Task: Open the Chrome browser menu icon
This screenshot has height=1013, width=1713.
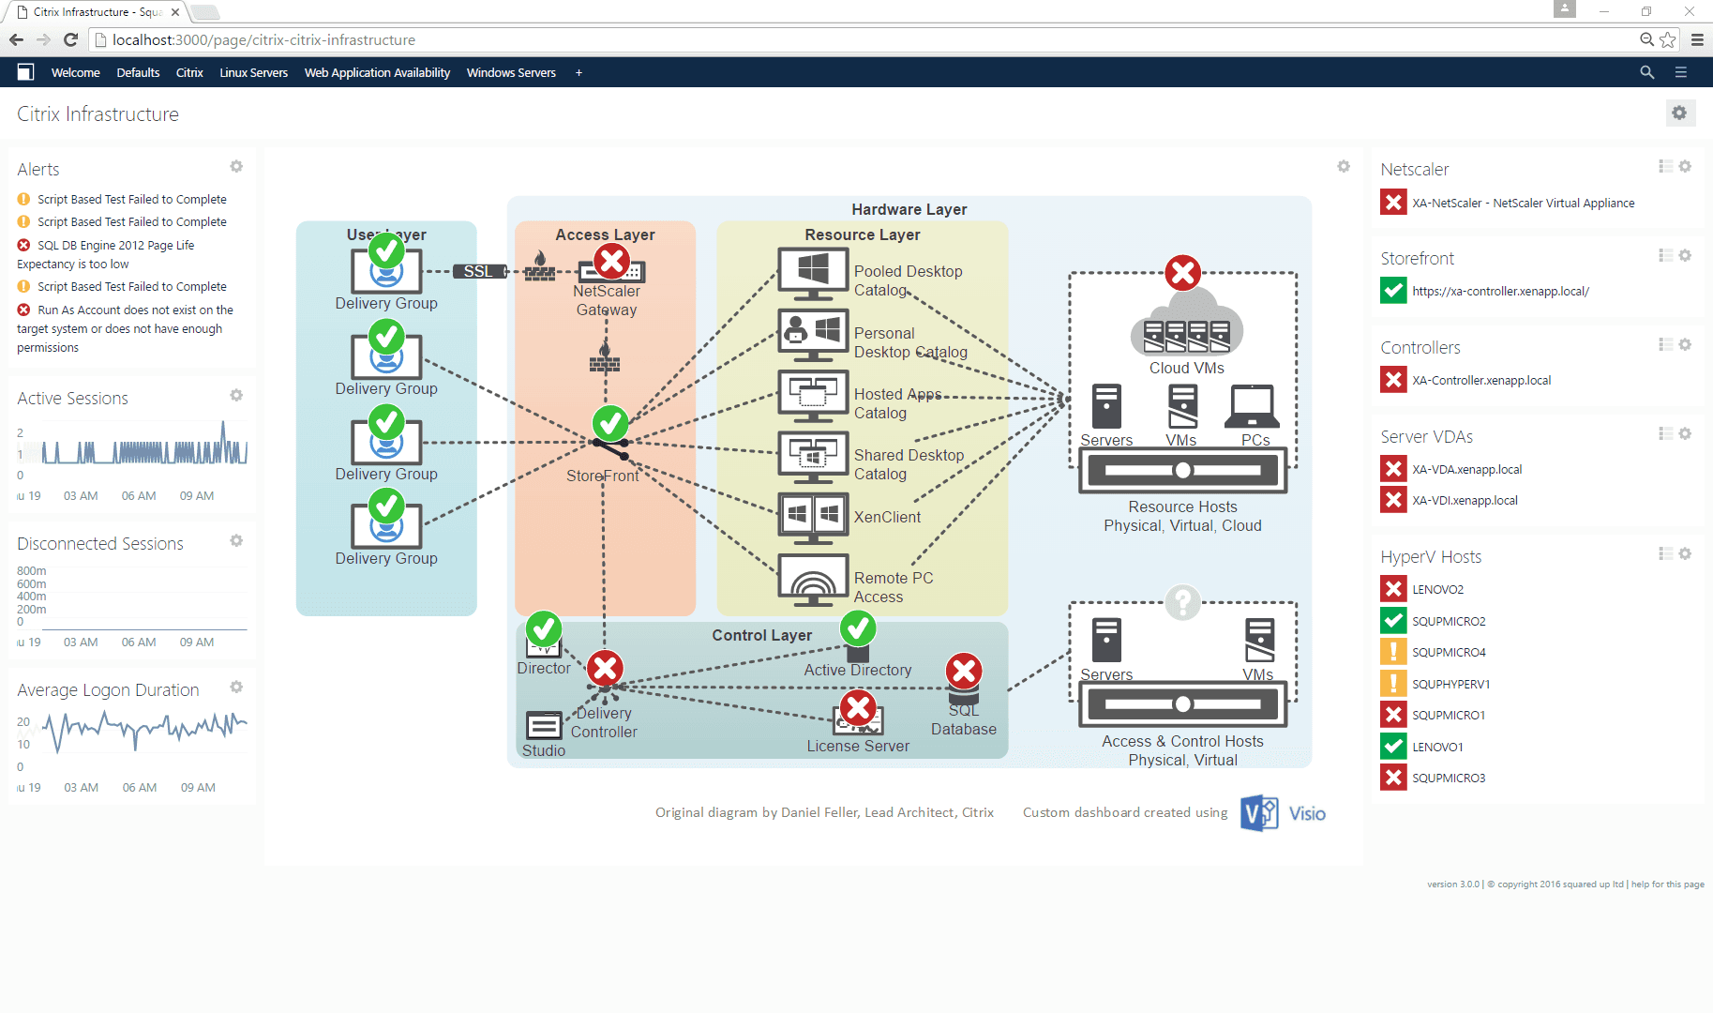Action: pyautogui.click(x=1697, y=39)
